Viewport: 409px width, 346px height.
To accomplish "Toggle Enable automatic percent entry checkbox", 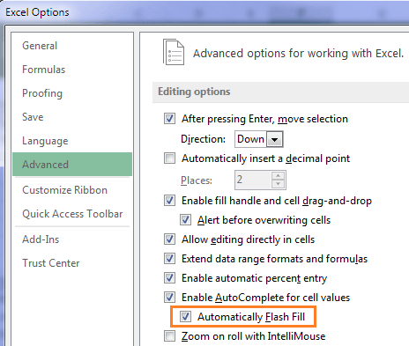I will [169, 278].
